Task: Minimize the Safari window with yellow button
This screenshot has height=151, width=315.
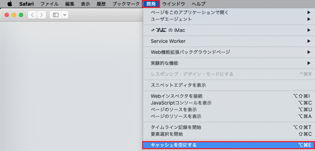Action: pyautogui.click(x=14, y=15)
